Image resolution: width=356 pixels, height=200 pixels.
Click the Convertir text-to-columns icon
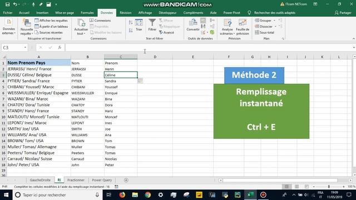click(x=193, y=25)
